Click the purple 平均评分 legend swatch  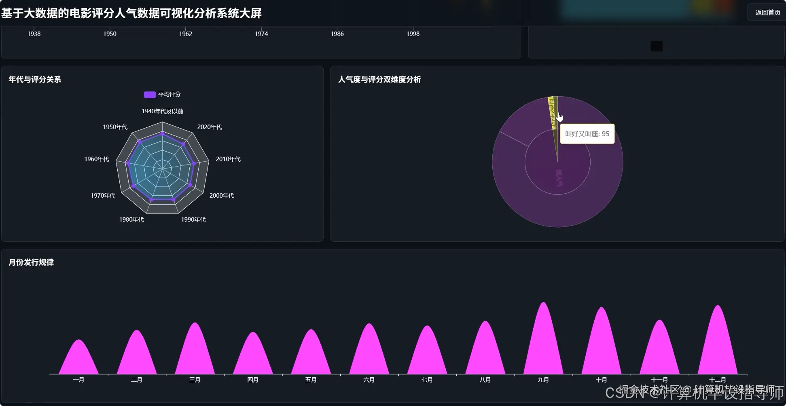pos(149,94)
